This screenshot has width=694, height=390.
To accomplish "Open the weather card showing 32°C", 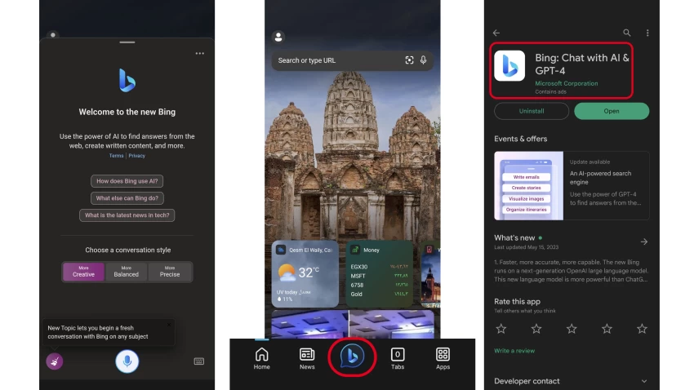I will click(x=305, y=273).
